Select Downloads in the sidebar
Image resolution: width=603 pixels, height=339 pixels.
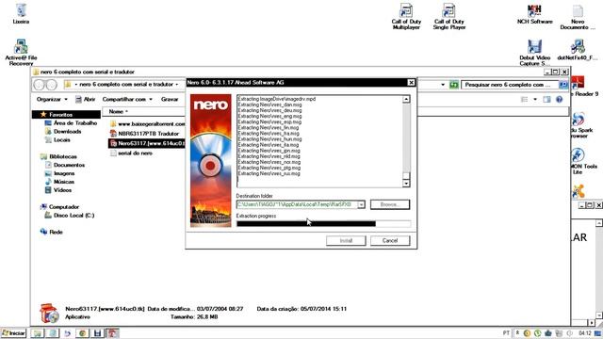pos(63,132)
